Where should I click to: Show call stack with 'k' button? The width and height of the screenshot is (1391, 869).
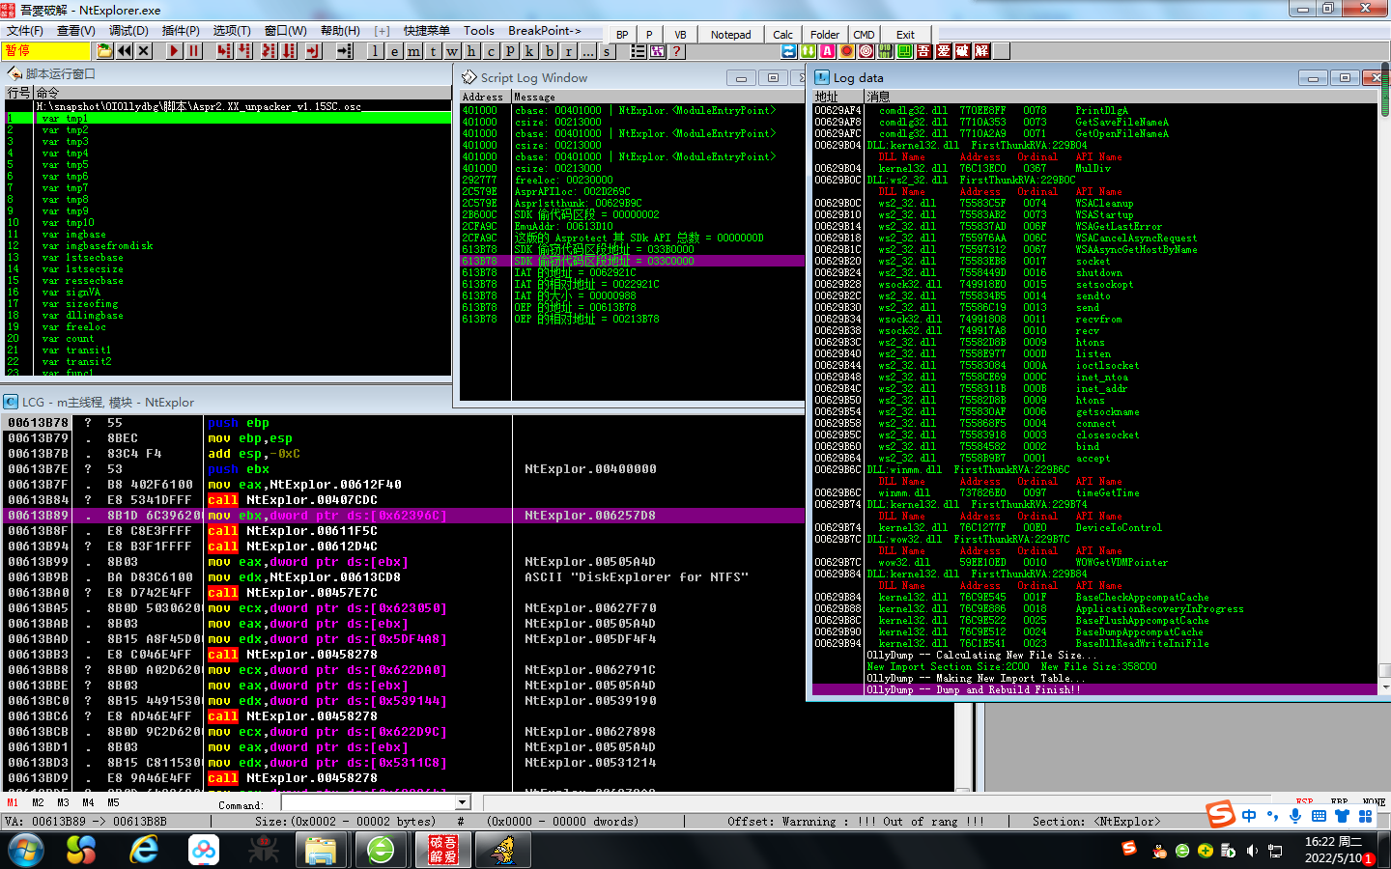click(529, 51)
